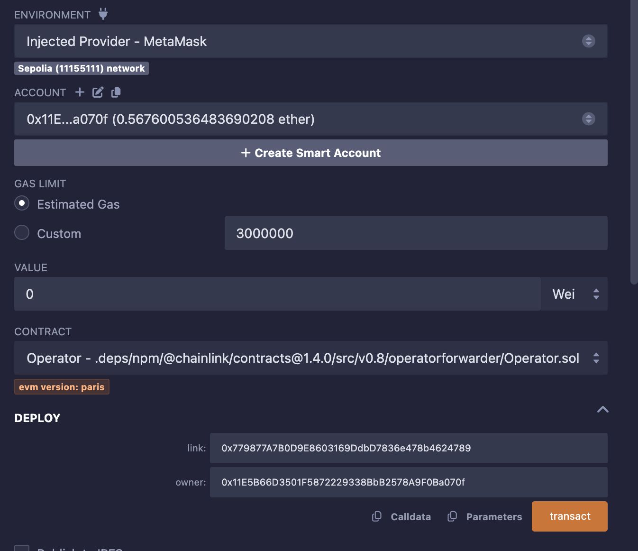Click the Value amount input field
The height and width of the screenshot is (551, 638).
pos(277,294)
